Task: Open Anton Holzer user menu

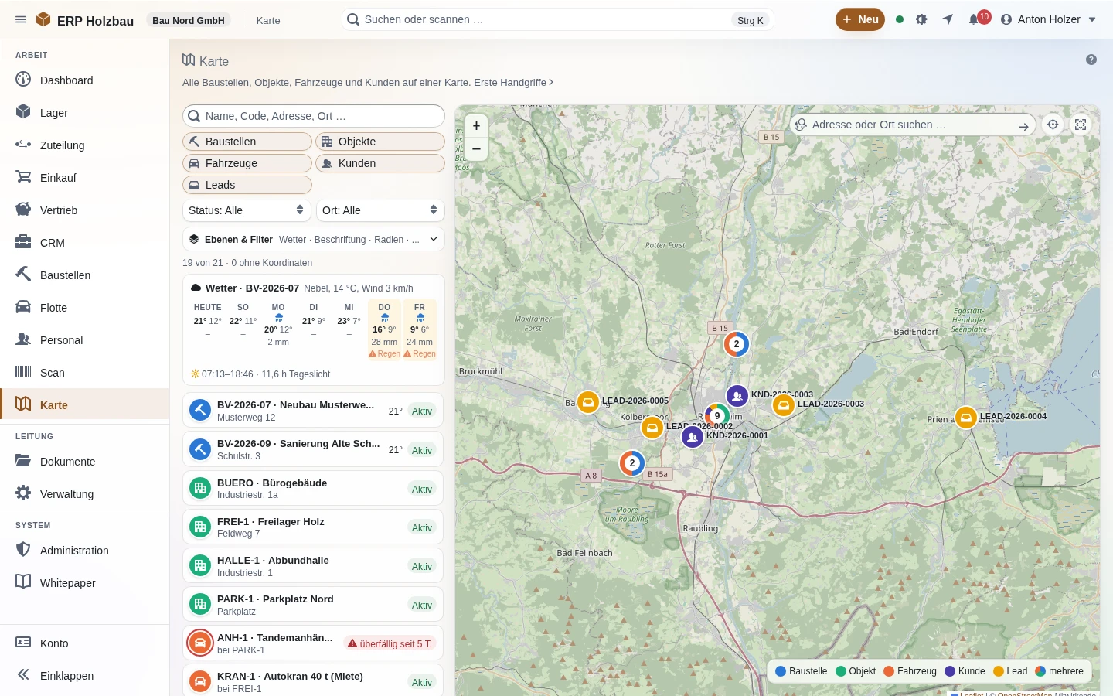Action: (1048, 19)
